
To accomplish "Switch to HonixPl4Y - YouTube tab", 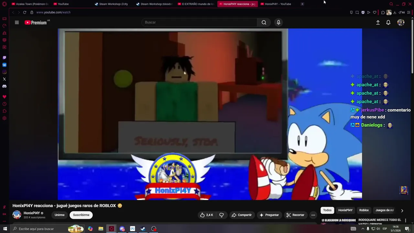I will [278, 4].
